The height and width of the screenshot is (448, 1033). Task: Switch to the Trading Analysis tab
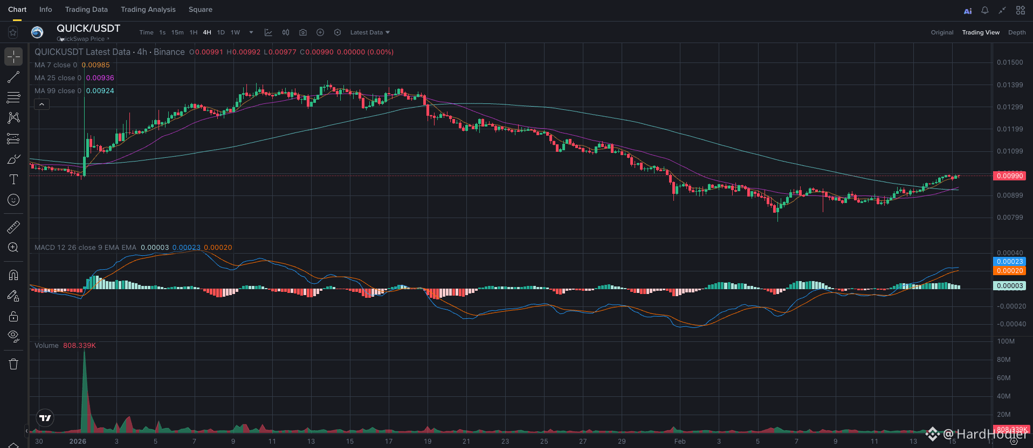point(148,10)
